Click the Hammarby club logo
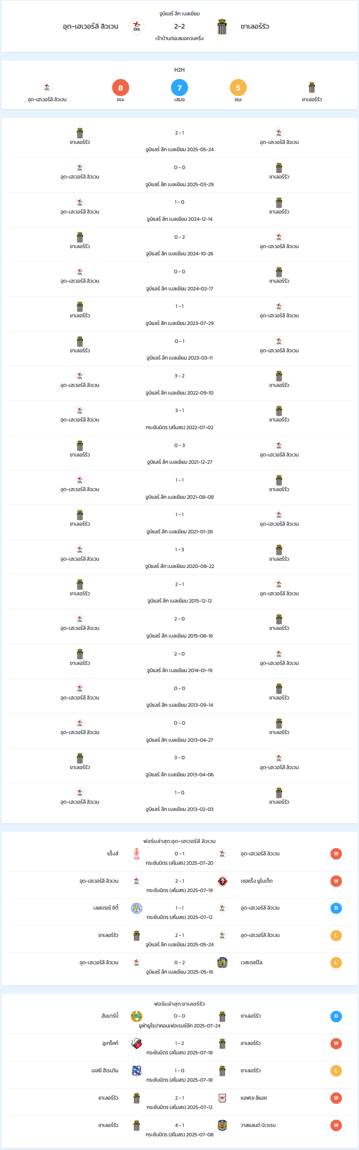Viewport: 359px width, 1150px height. coord(136,1016)
